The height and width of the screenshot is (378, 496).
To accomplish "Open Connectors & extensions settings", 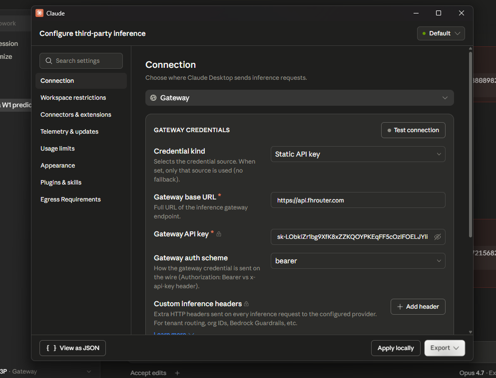I will [75, 115].
